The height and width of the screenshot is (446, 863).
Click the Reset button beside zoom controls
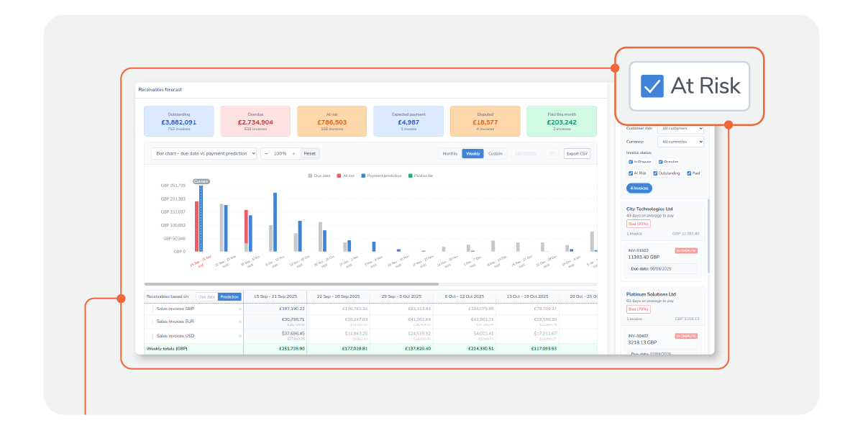pos(309,154)
